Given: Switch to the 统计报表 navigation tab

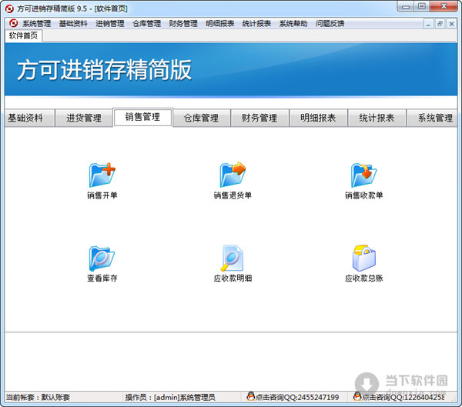Looking at the screenshot, I should [x=377, y=118].
